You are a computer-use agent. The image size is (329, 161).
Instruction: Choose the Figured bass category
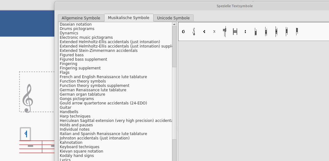72,55
